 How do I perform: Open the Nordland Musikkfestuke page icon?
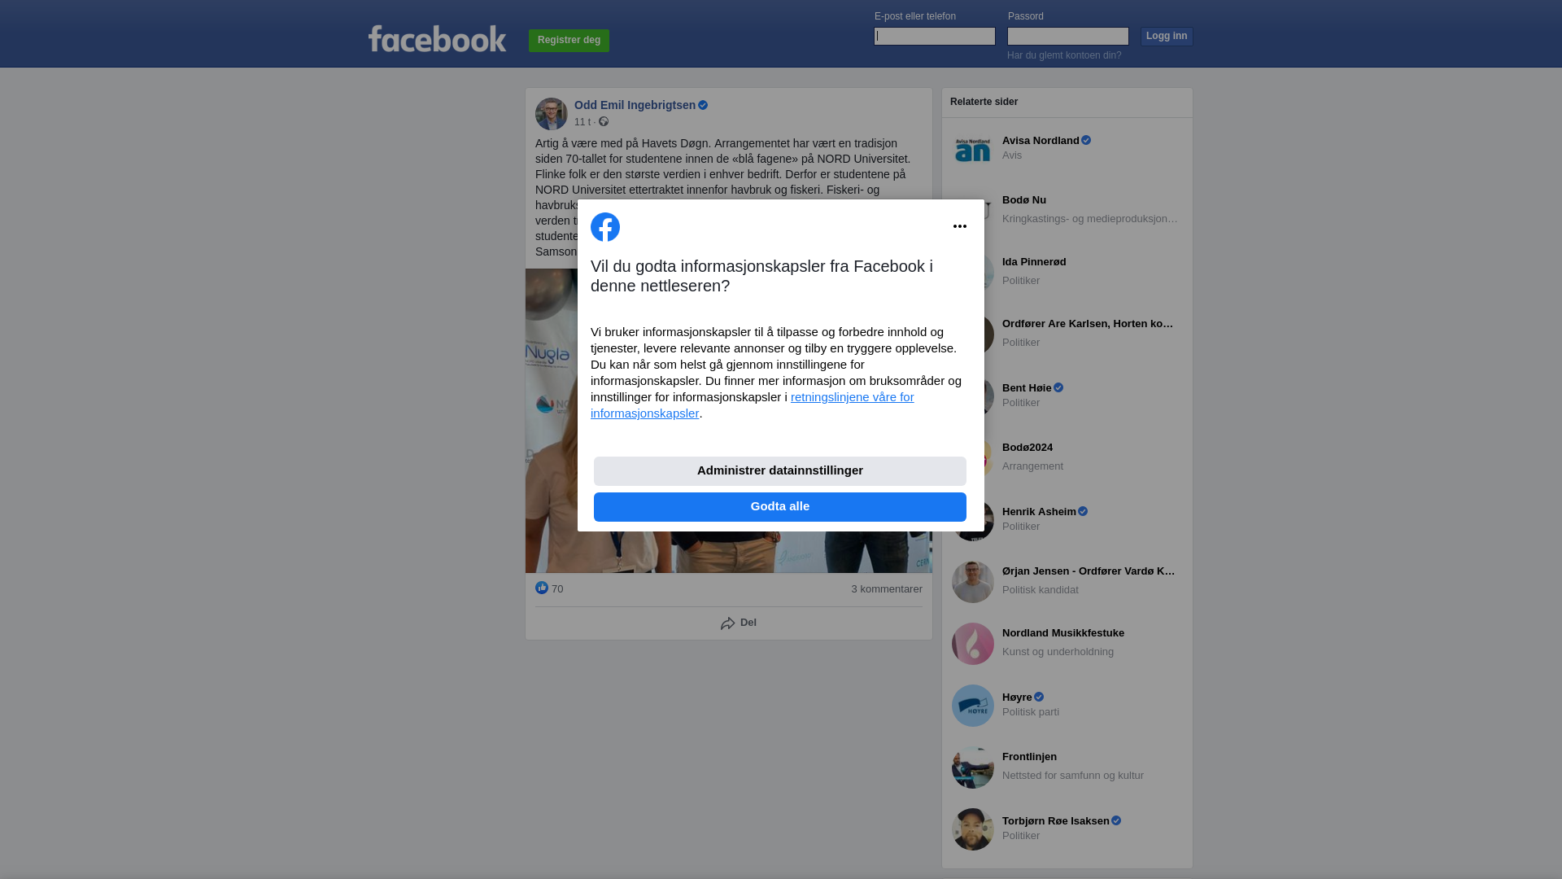pyautogui.click(x=973, y=644)
